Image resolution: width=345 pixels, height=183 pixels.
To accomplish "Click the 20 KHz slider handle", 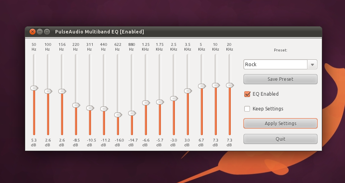I will (x=230, y=85).
